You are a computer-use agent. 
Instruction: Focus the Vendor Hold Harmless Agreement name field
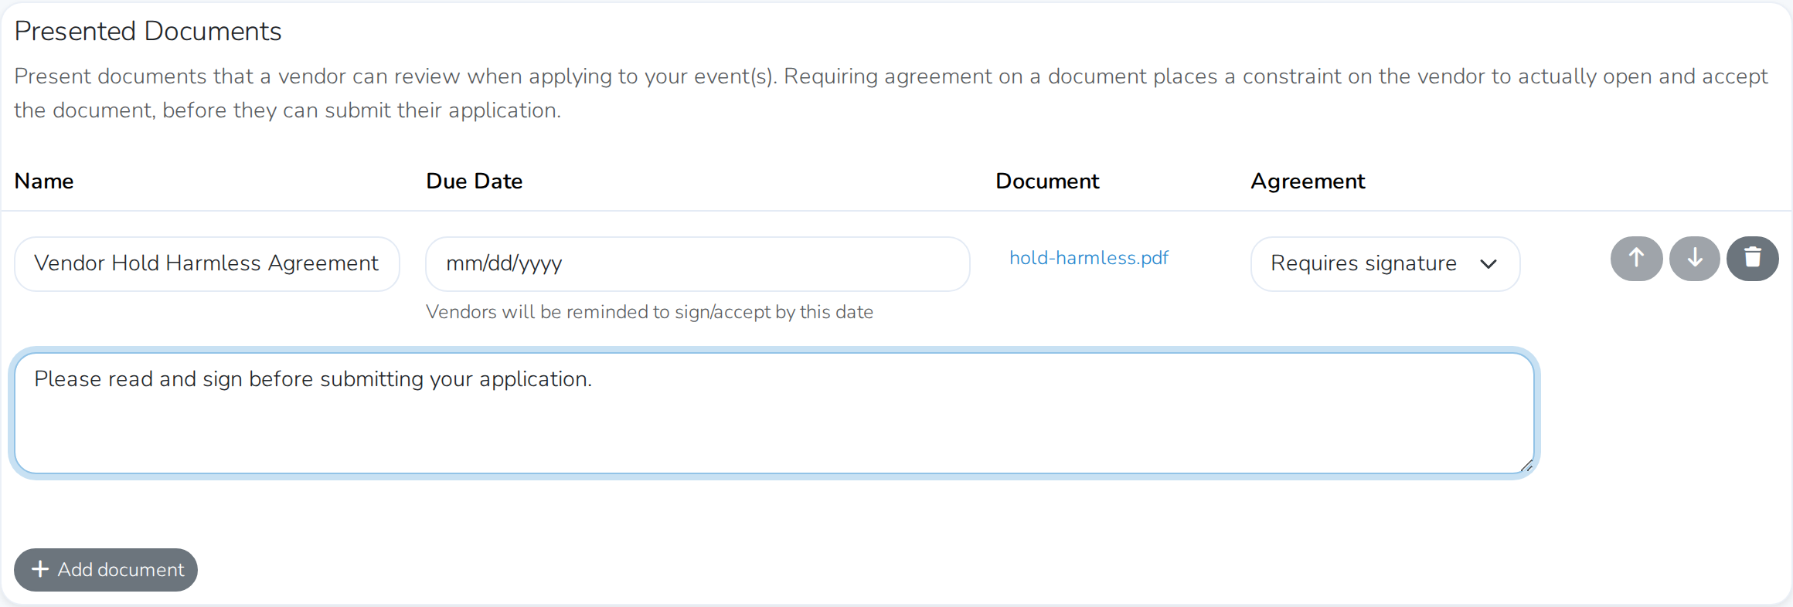[x=207, y=264]
